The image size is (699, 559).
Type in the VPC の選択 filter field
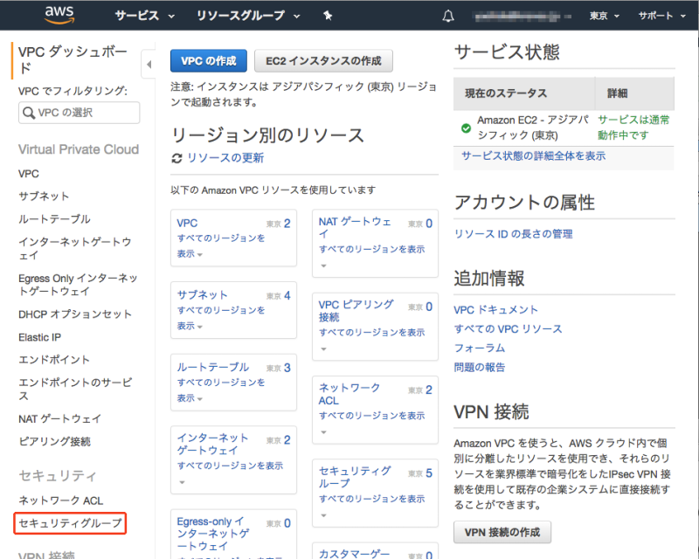tap(79, 113)
